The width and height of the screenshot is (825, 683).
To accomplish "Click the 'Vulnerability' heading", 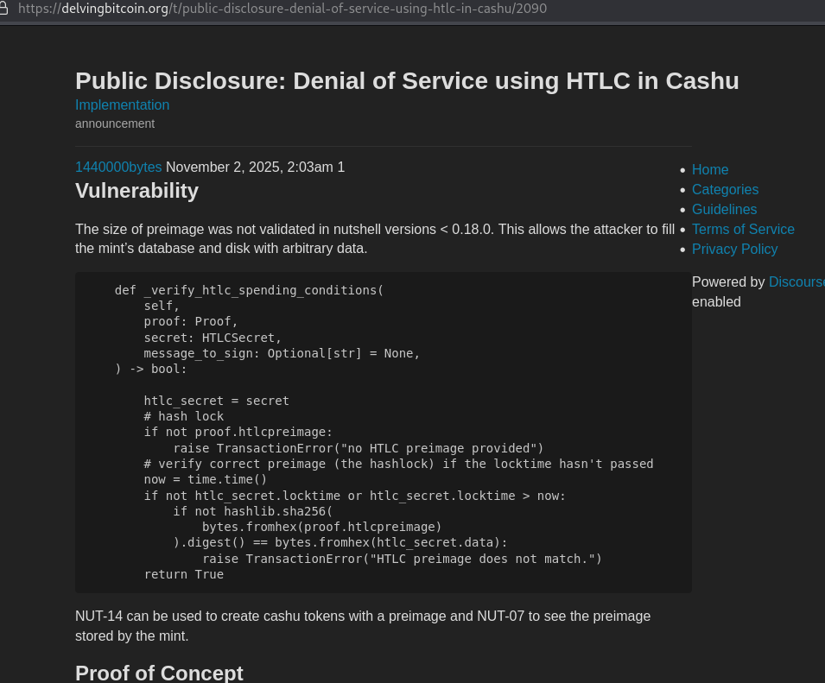I will [x=136, y=191].
